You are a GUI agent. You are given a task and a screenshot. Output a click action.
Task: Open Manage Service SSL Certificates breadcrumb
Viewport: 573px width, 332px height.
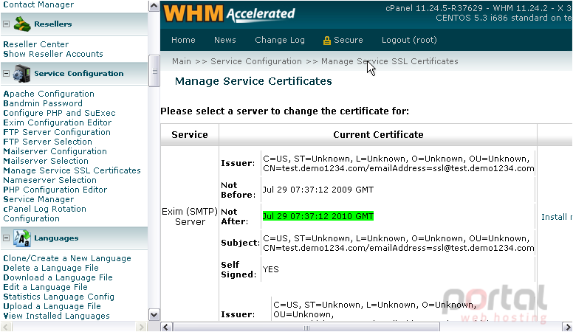390,61
